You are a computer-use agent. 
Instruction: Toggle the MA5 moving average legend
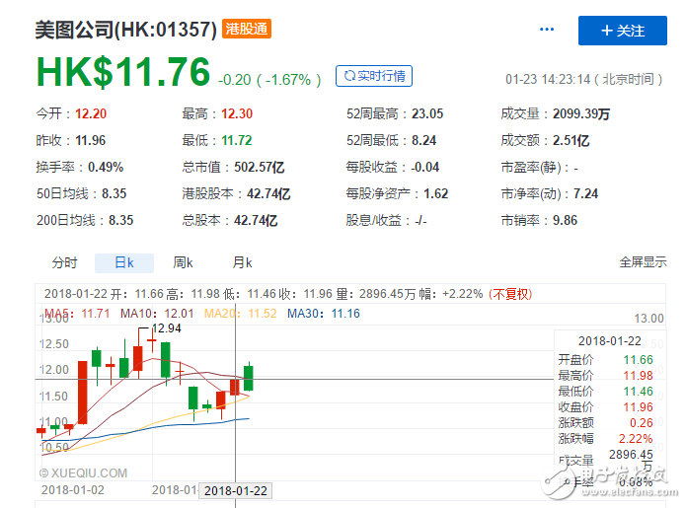click(x=74, y=314)
